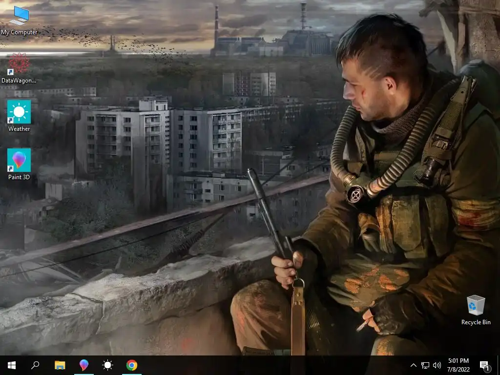Open the notification Action Center

point(484,365)
